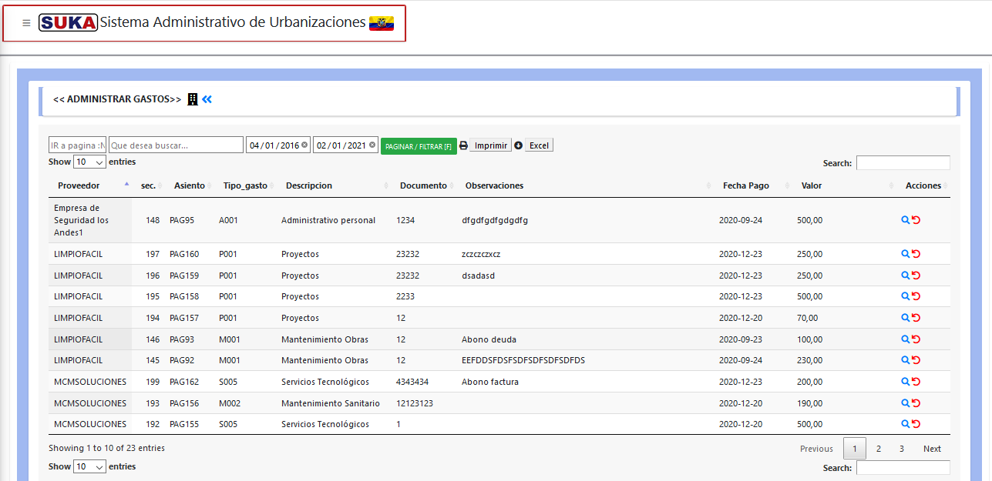Click document number 4343434
The image size is (992, 481).
click(412, 382)
